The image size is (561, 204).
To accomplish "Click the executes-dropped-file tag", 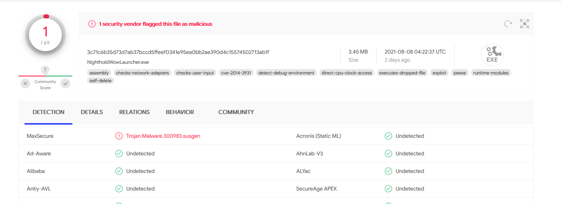I will (x=402, y=73).
